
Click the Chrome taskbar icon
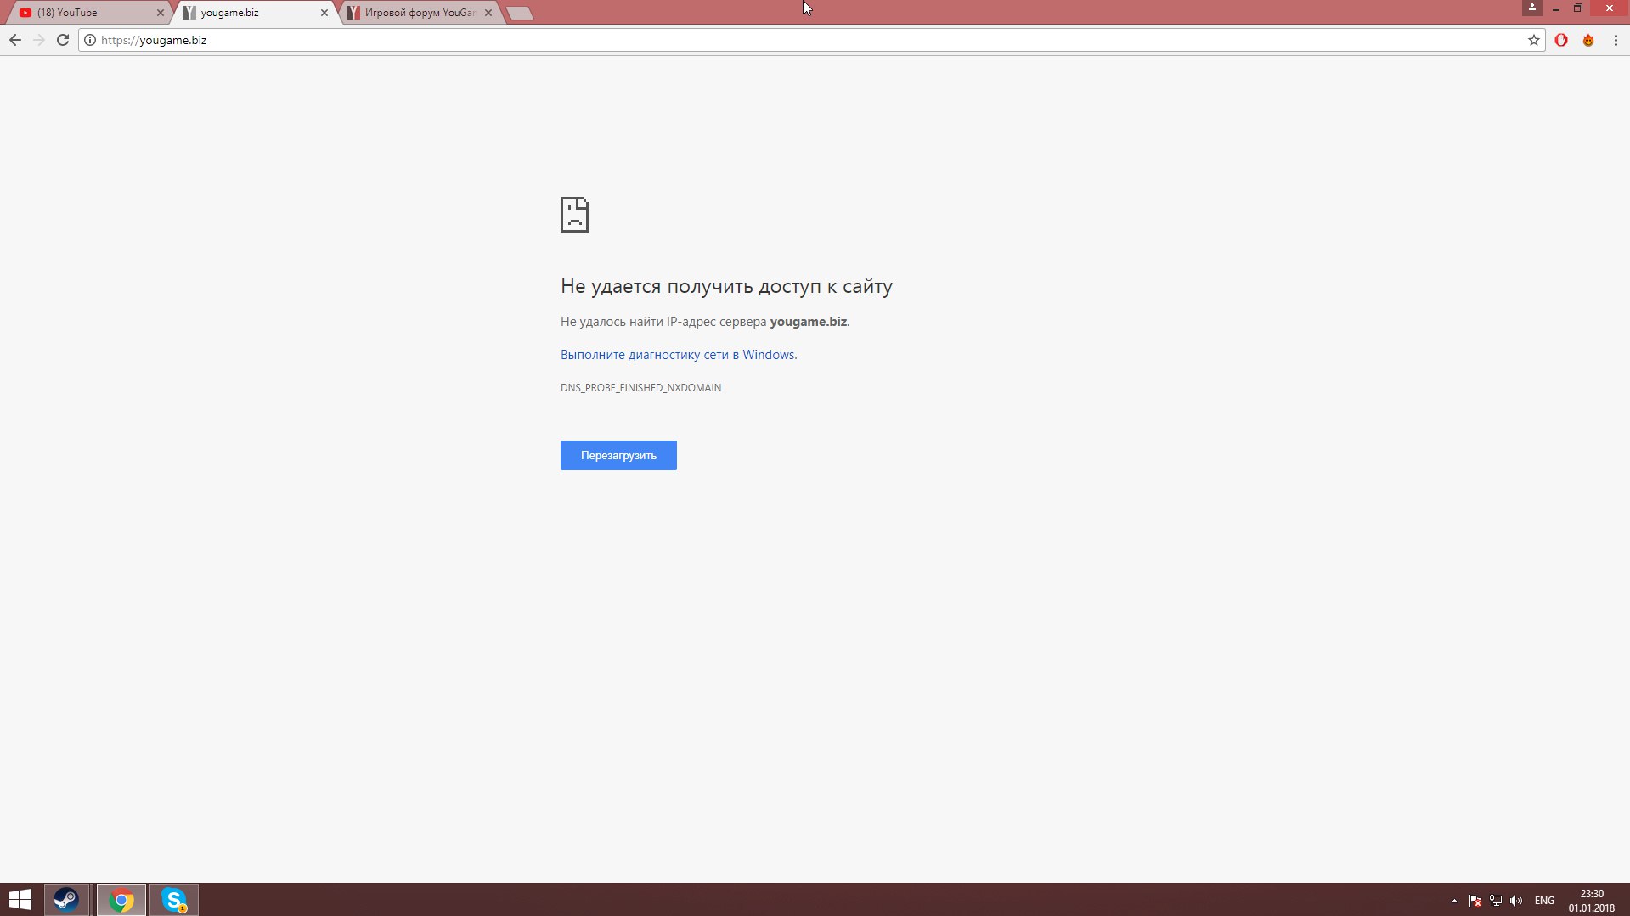121,900
